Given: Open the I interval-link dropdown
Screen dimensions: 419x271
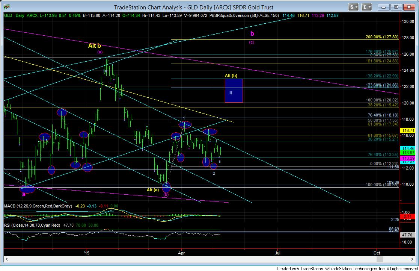Looking at the screenshot, I should tap(366, 7).
